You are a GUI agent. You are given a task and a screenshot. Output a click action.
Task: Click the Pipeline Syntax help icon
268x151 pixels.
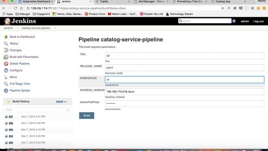[x=6, y=91]
